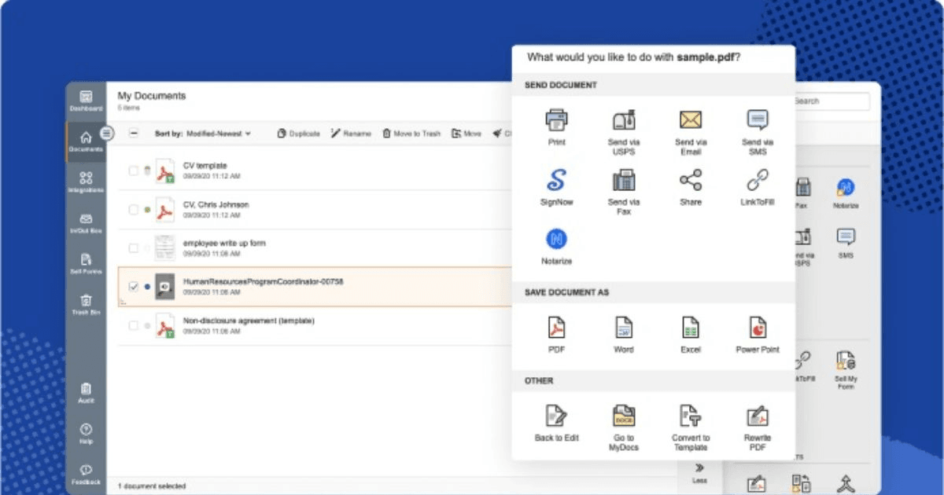Toggle the sidebar collapse button beside Documents
The image size is (944, 495).
(x=108, y=134)
